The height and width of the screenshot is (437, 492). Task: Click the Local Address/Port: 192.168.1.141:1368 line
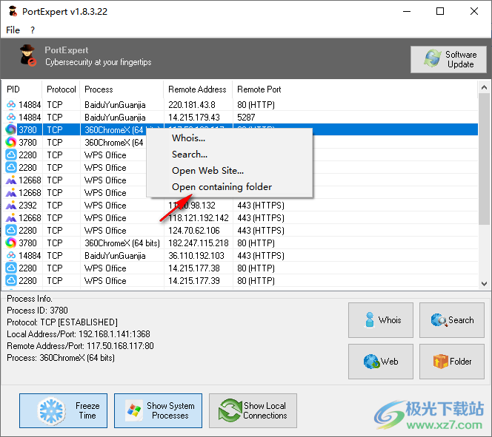(x=79, y=334)
